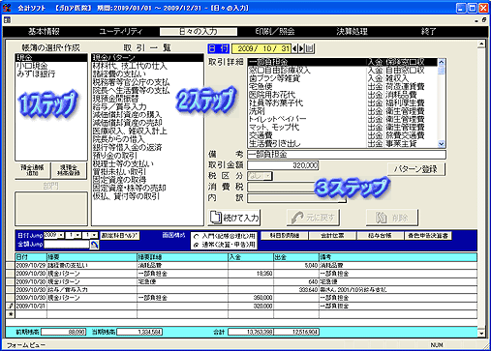The image size is (491, 351).
Task: Click the 金額Jump search icon
Action: pos(94,245)
